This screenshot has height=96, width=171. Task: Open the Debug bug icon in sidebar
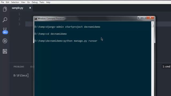[5, 41]
